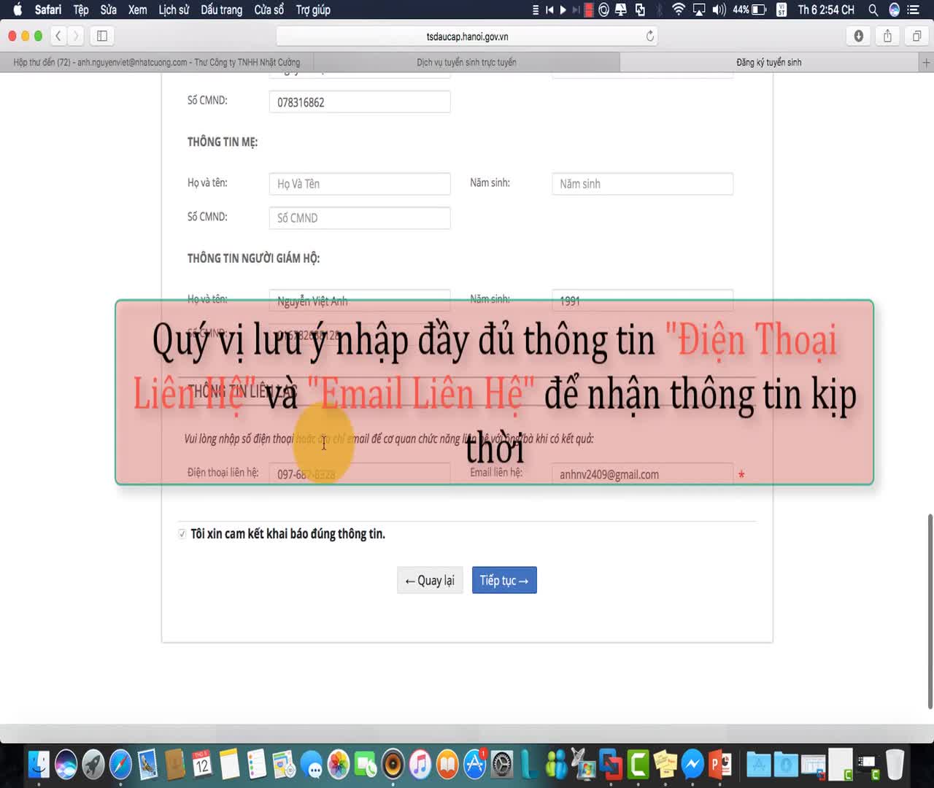Open new tab with plus icon
Screen dimensions: 934x788
click(x=926, y=63)
